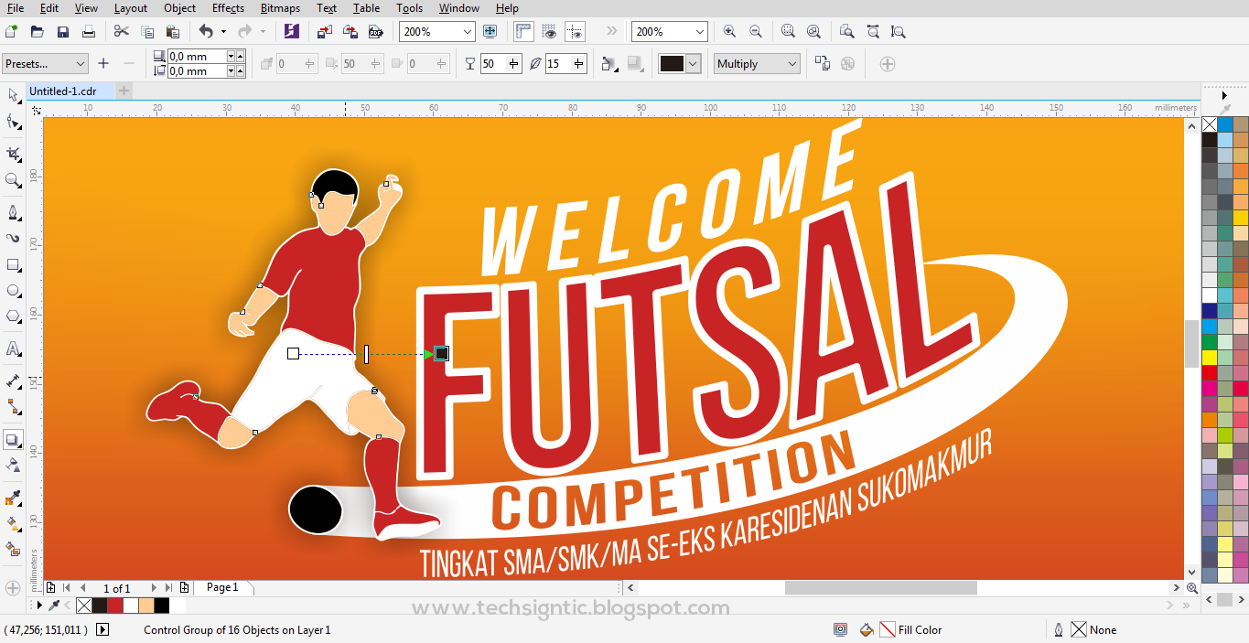Select the Shape tool

(13, 122)
